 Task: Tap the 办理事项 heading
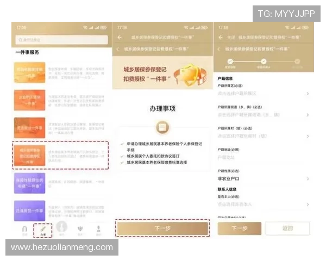pos(162,108)
